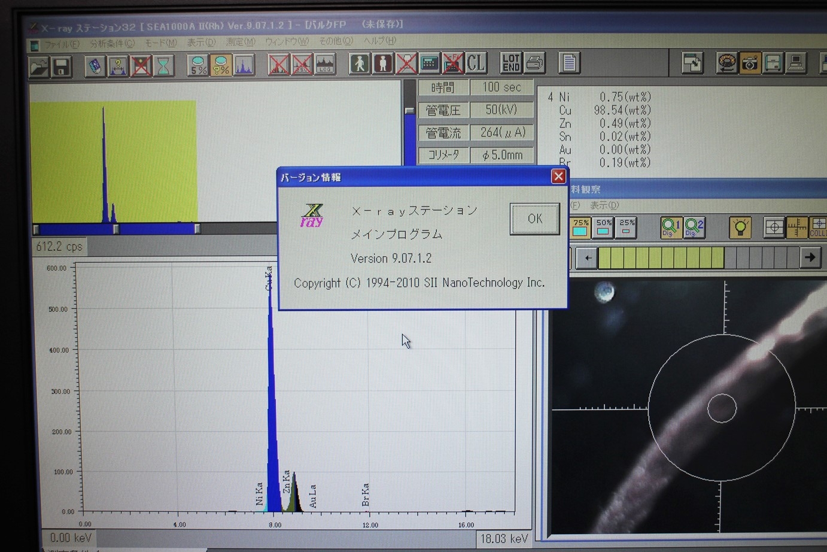Toggle digital zoom 1 magnifier

[670, 228]
